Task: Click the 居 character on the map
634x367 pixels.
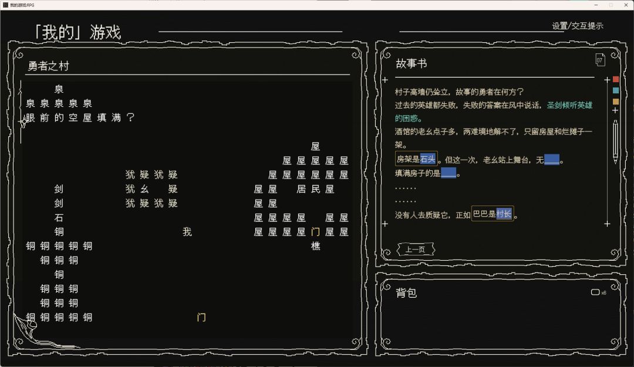Action: coord(301,189)
